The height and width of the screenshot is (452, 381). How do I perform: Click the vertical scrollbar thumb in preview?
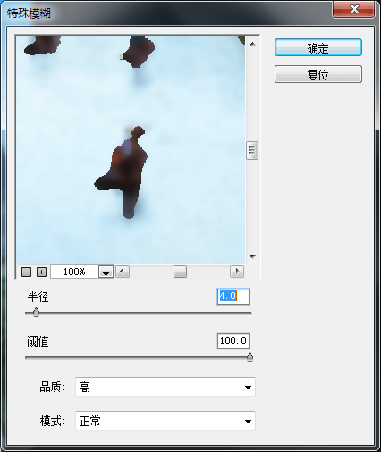click(x=252, y=151)
